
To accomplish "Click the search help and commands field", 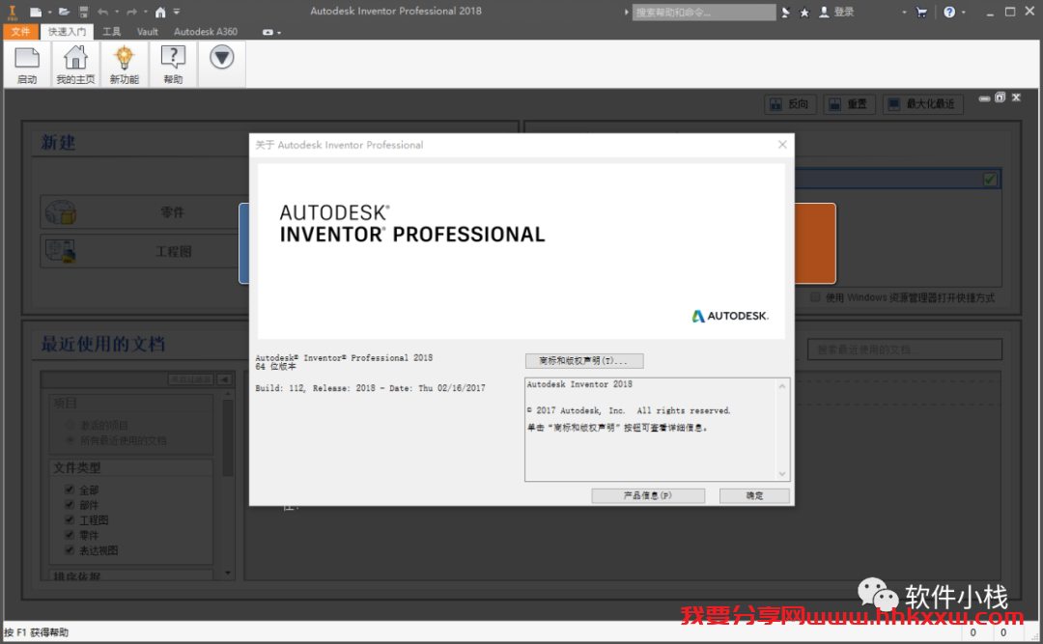I will [704, 12].
